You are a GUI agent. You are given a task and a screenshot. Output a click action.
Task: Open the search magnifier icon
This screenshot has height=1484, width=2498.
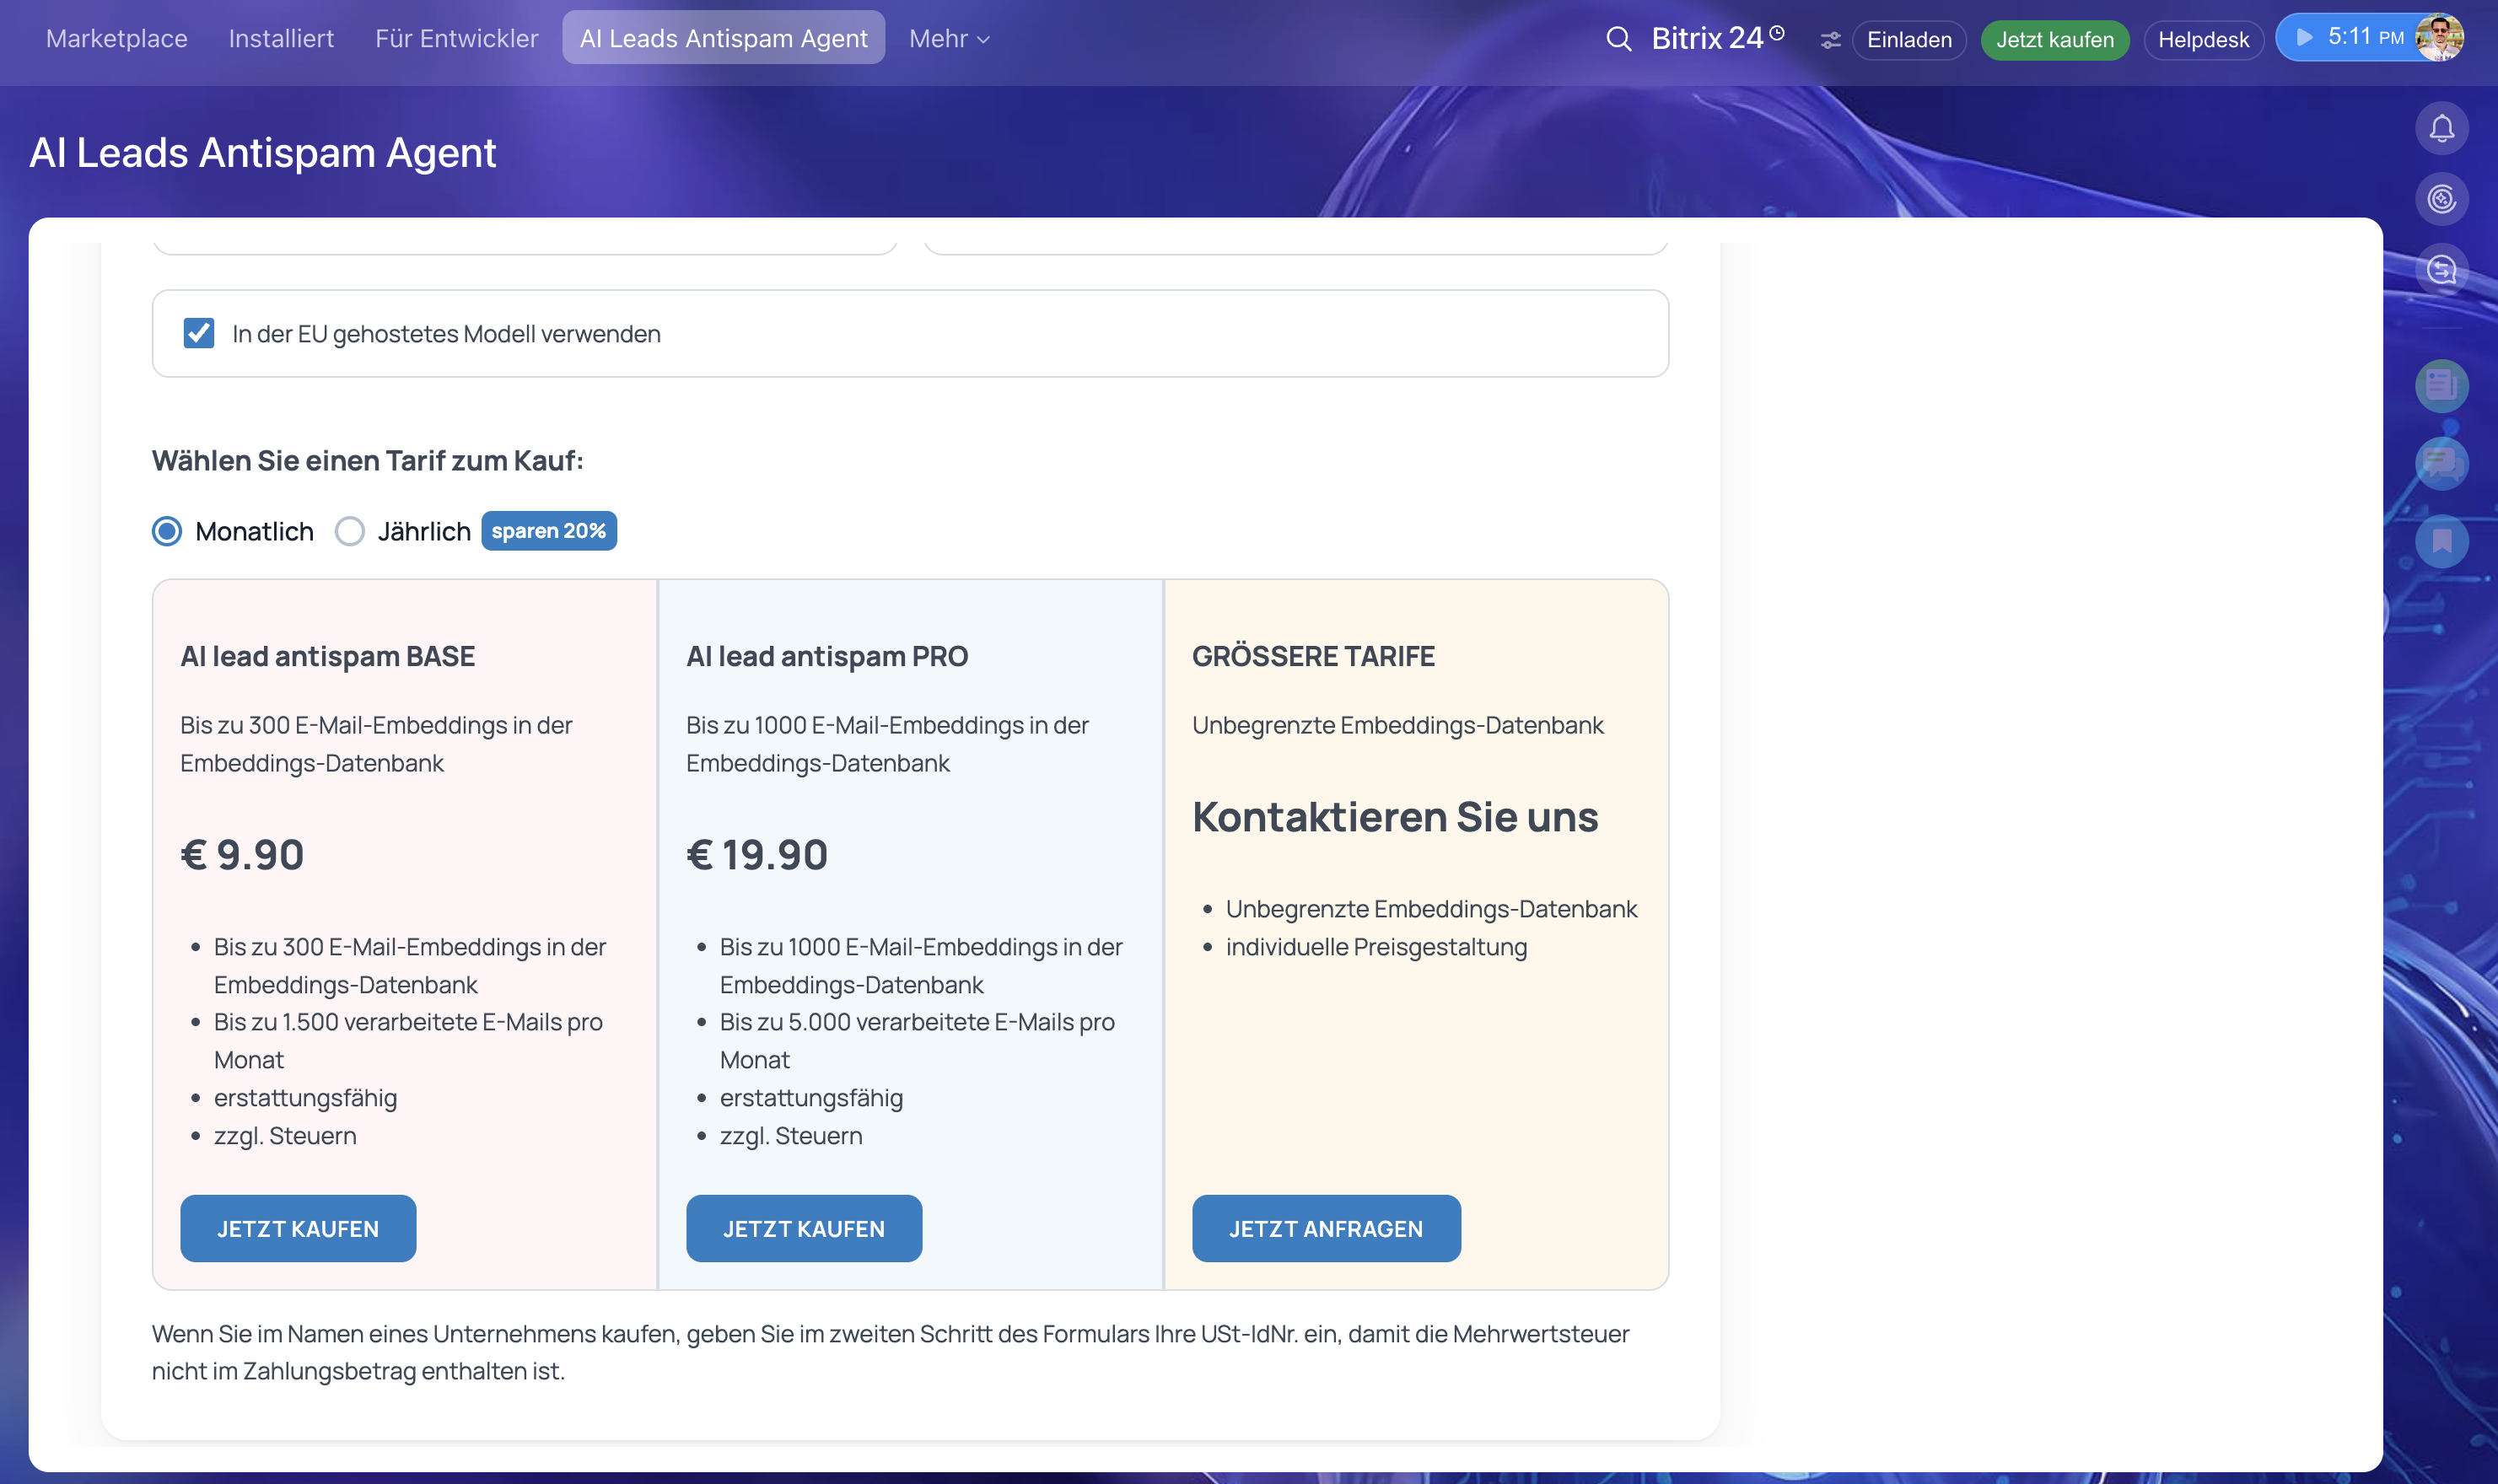(x=1618, y=39)
